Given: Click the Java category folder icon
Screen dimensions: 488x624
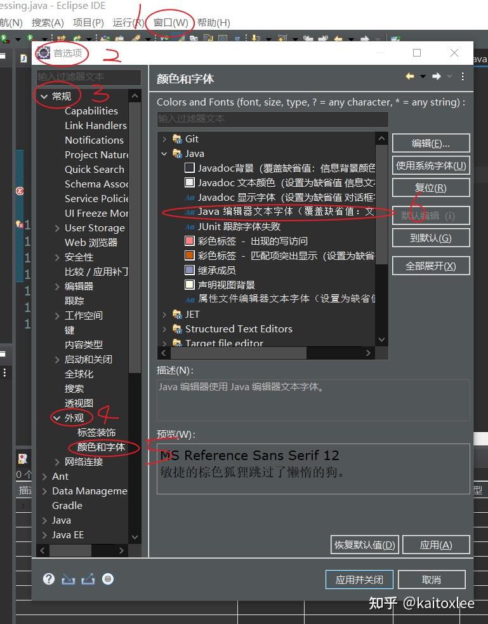Looking at the screenshot, I should point(177,154).
